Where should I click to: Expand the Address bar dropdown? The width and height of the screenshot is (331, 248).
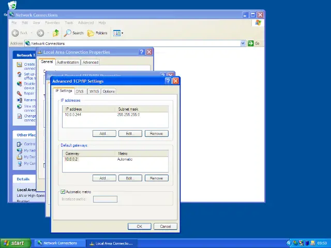point(243,43)
